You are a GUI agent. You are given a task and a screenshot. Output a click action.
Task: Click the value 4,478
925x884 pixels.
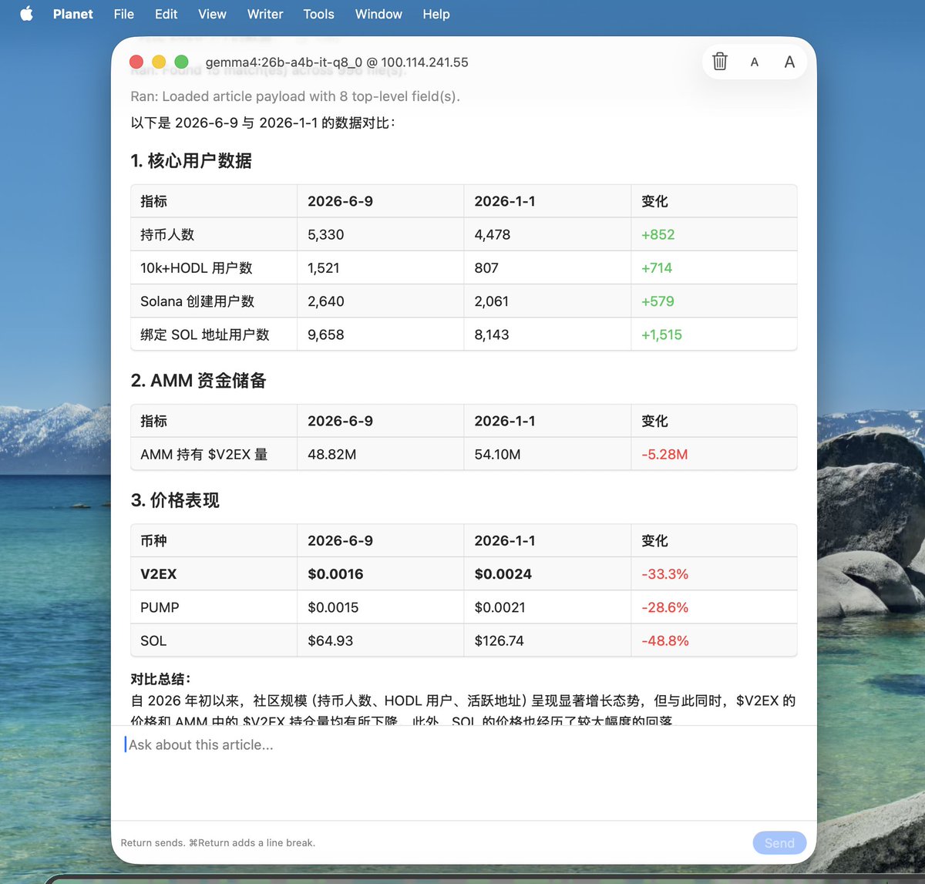coord(492,234)
